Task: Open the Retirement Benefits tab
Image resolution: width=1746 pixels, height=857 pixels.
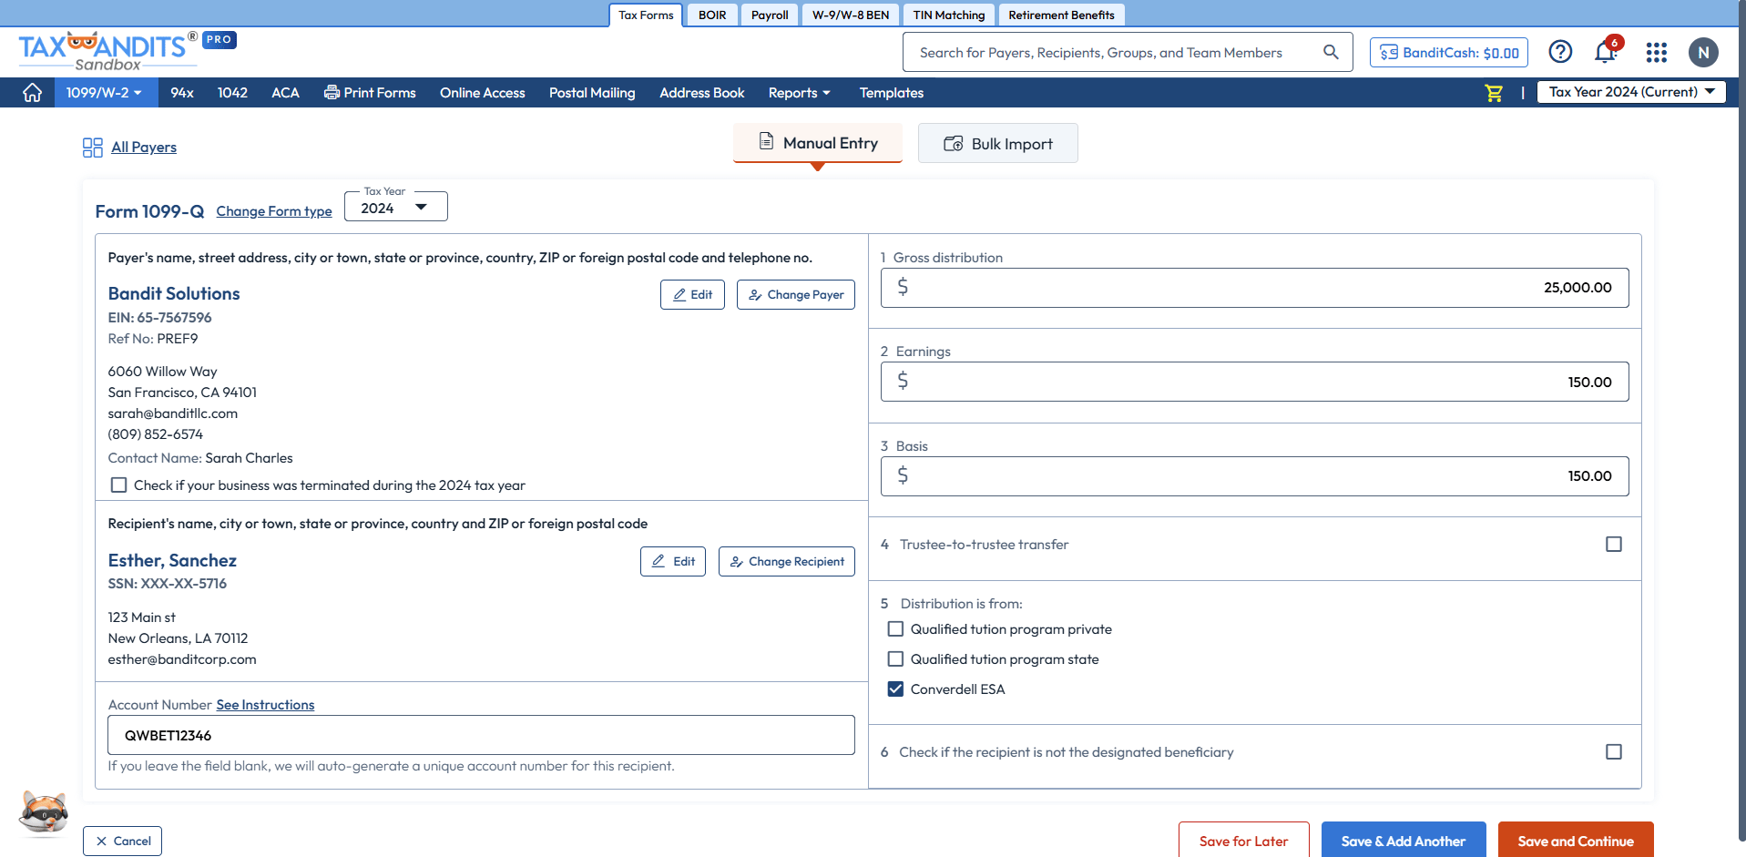Action: [1061, 15]
